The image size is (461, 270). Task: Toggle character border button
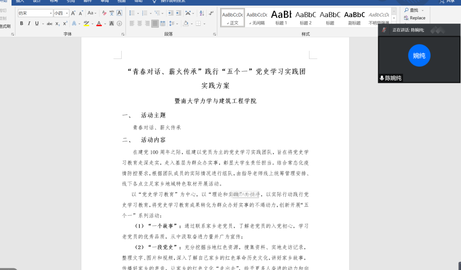point(120,13)
